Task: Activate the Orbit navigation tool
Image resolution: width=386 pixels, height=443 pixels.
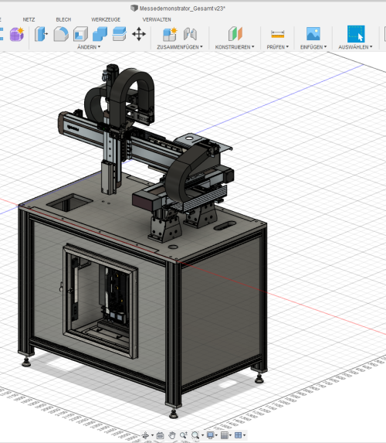Action: tap(146, 435)
